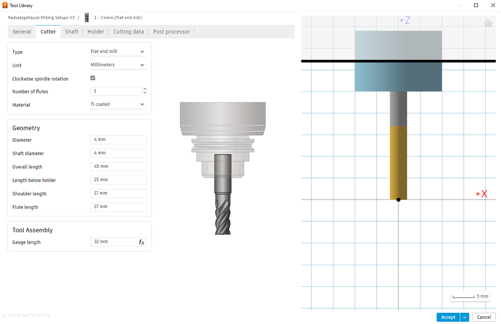This screenshot has width=501, height=324.
Task: Click the tool tip origin point in diagram
Action: click(398, 199)
